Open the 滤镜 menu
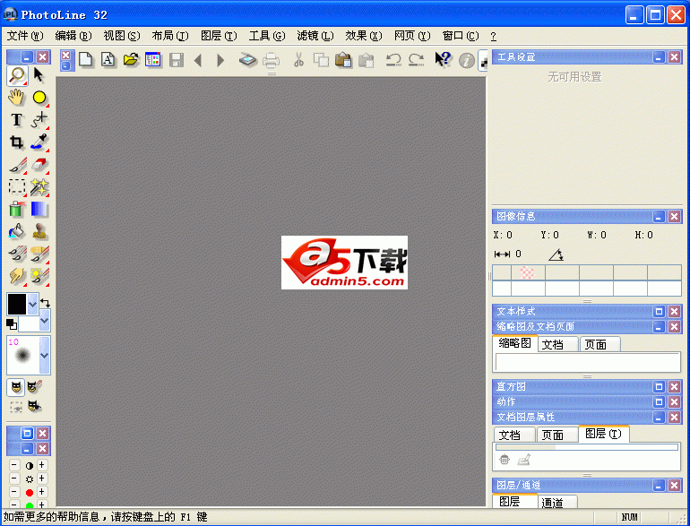690x526 pixels. point(314,36)
